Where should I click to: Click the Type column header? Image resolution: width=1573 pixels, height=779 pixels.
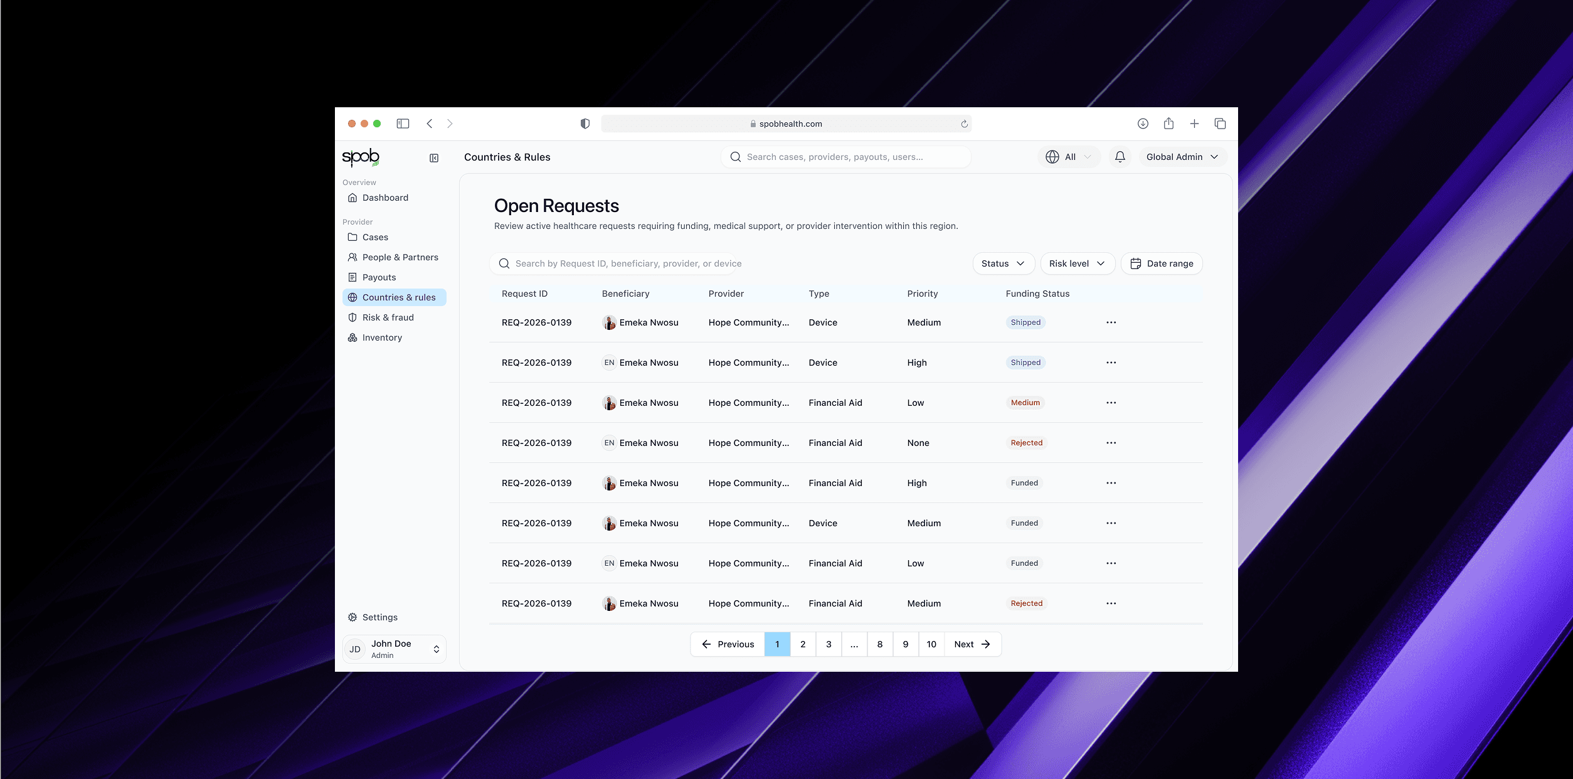tap(819, 294)
